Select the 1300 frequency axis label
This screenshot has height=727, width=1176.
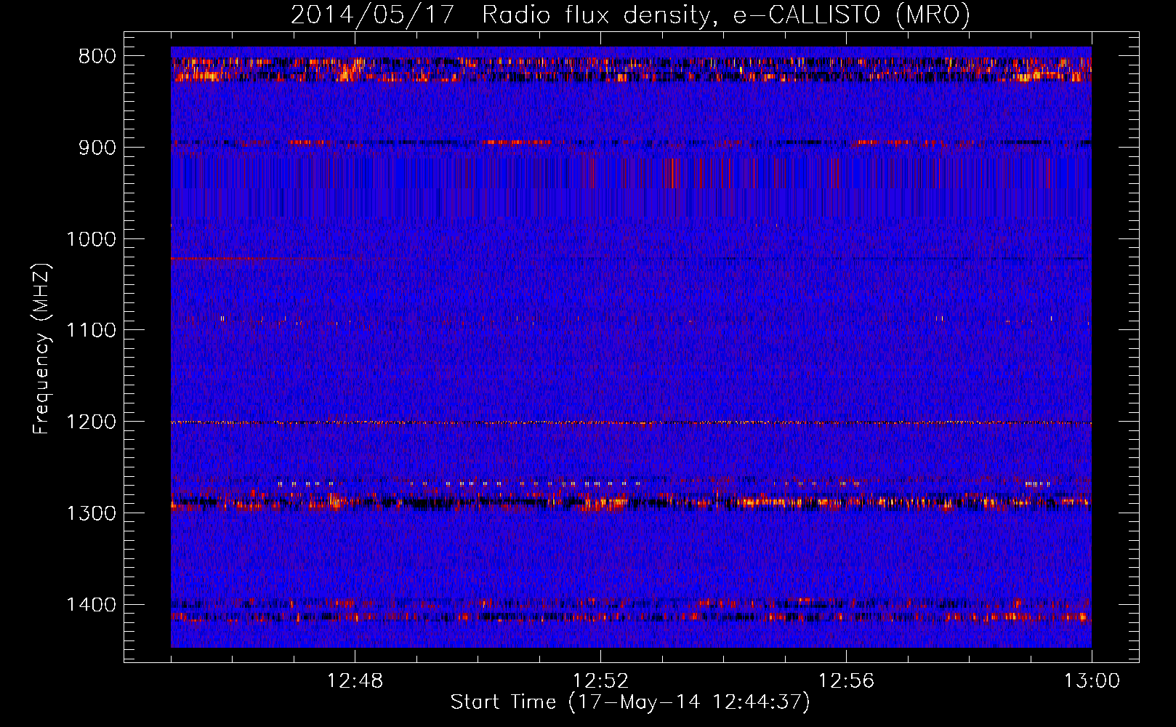coord(92,513)
